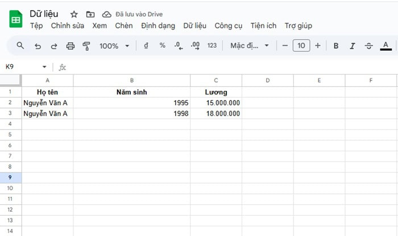Open the text color picker
The height and width of the screenshot is (236, 398).
386,45
